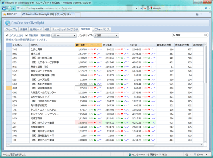Click the red down arrow in TMS bid cell
This screenshot has width=213, height=158.
[x=95, y=49]
